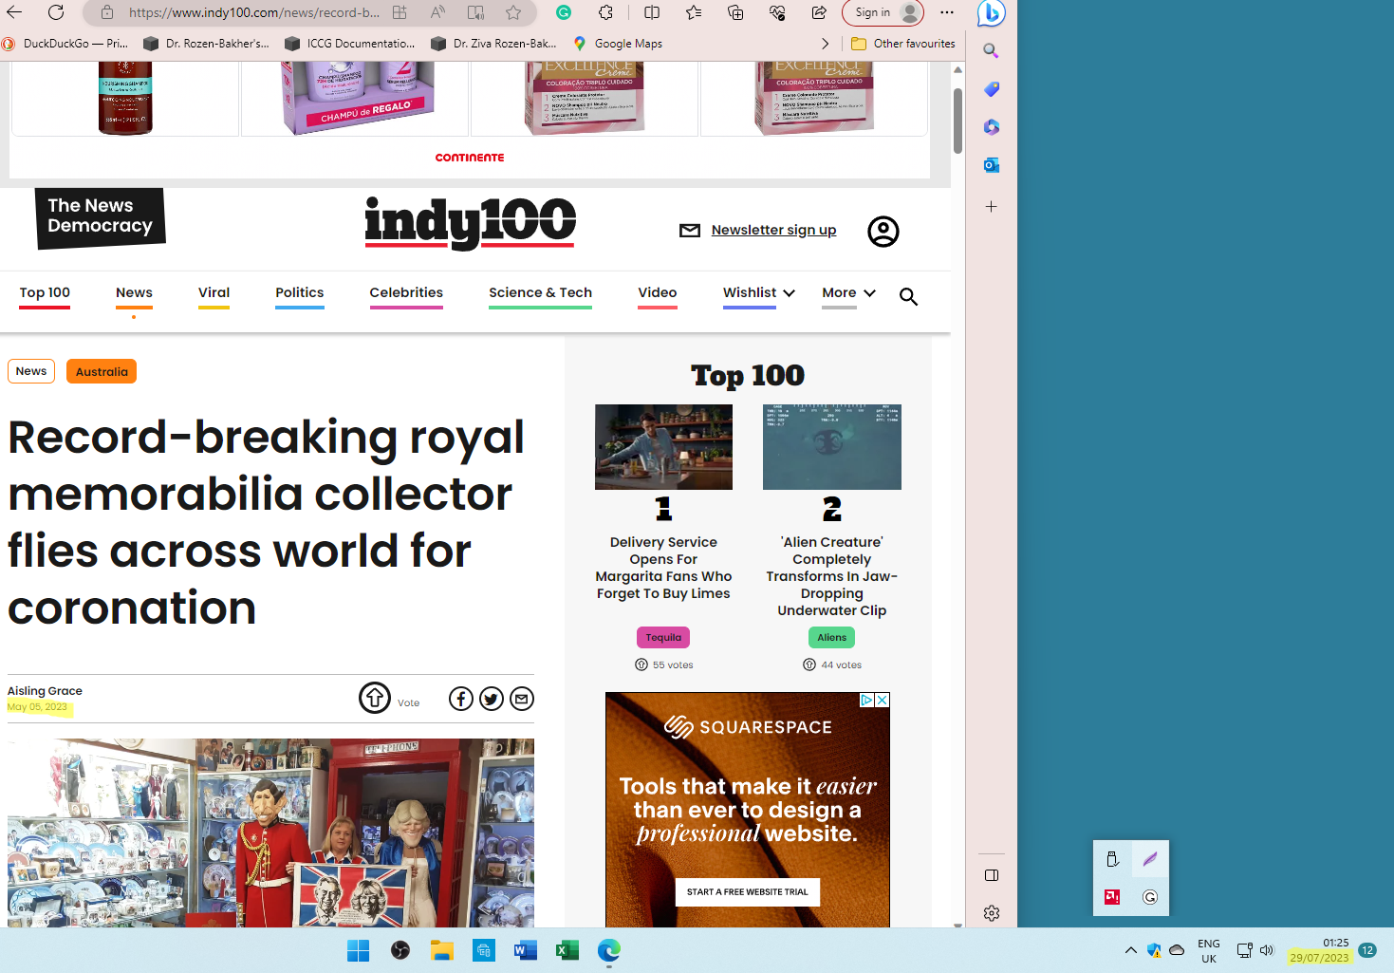Open the ICCG Documentation bookmark
1394x973 pixels.
[x=349, y=44]
